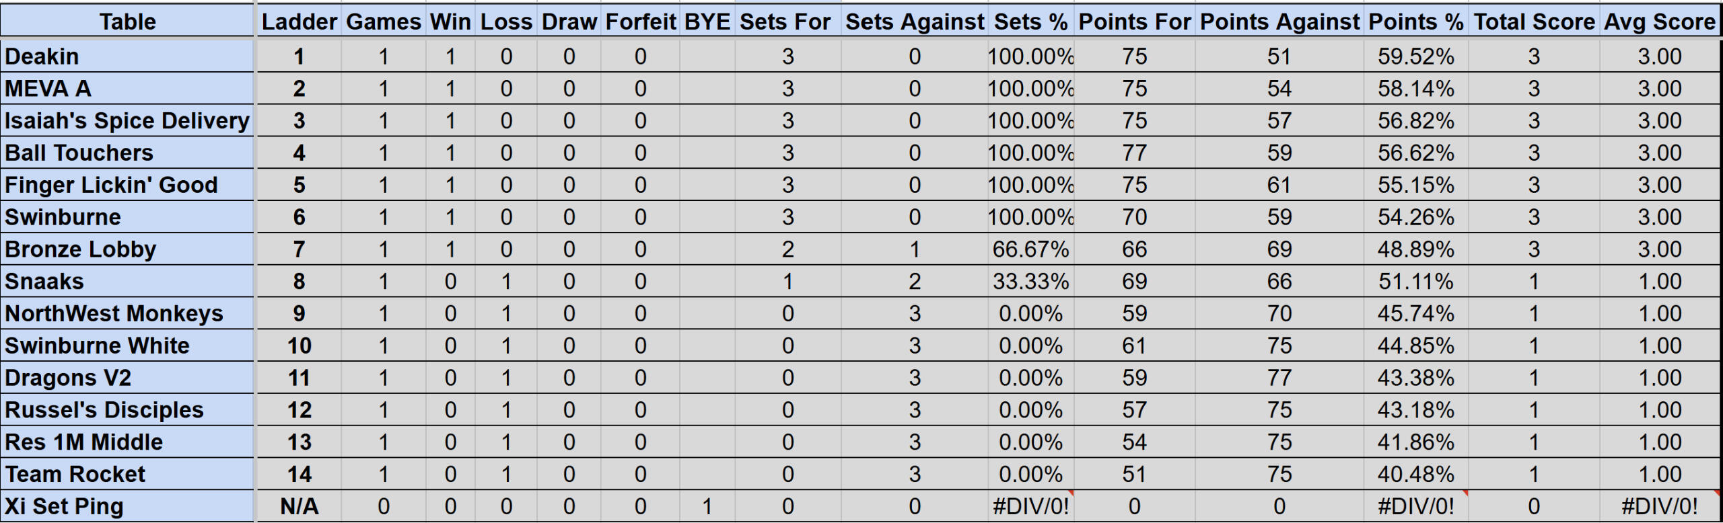Click Team Rocket's 40.48% points cell
This screenshot has width=1723, height=523.
click(x=1415, y=475)
